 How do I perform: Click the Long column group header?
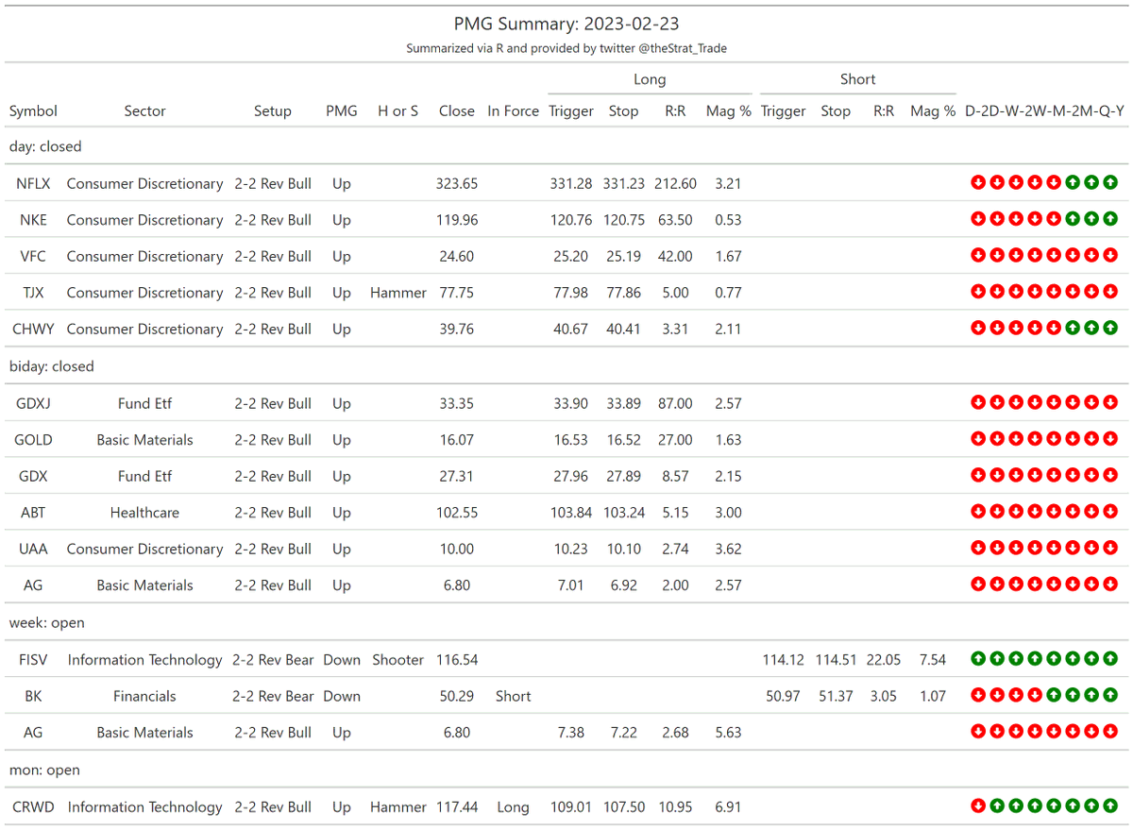click(x=650, y=79)
